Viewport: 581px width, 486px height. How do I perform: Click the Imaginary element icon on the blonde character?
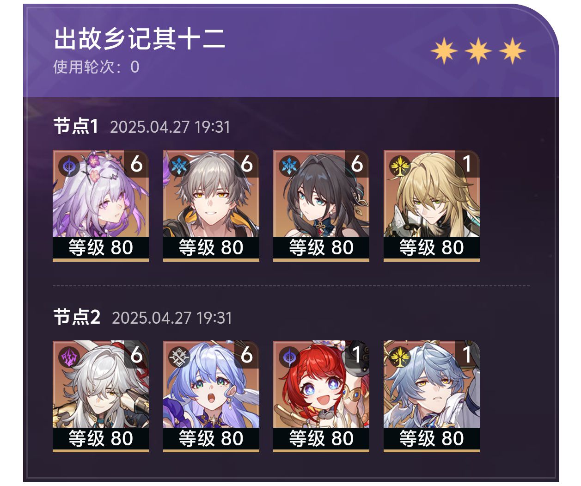point(400,166)
